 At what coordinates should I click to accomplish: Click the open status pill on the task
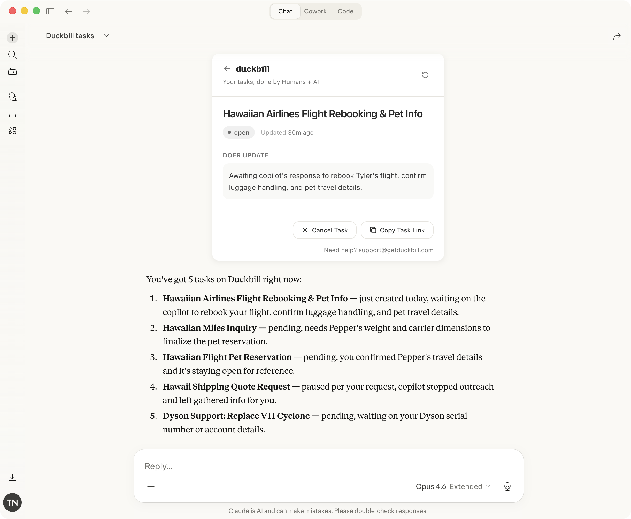click(x=238, y=132)
